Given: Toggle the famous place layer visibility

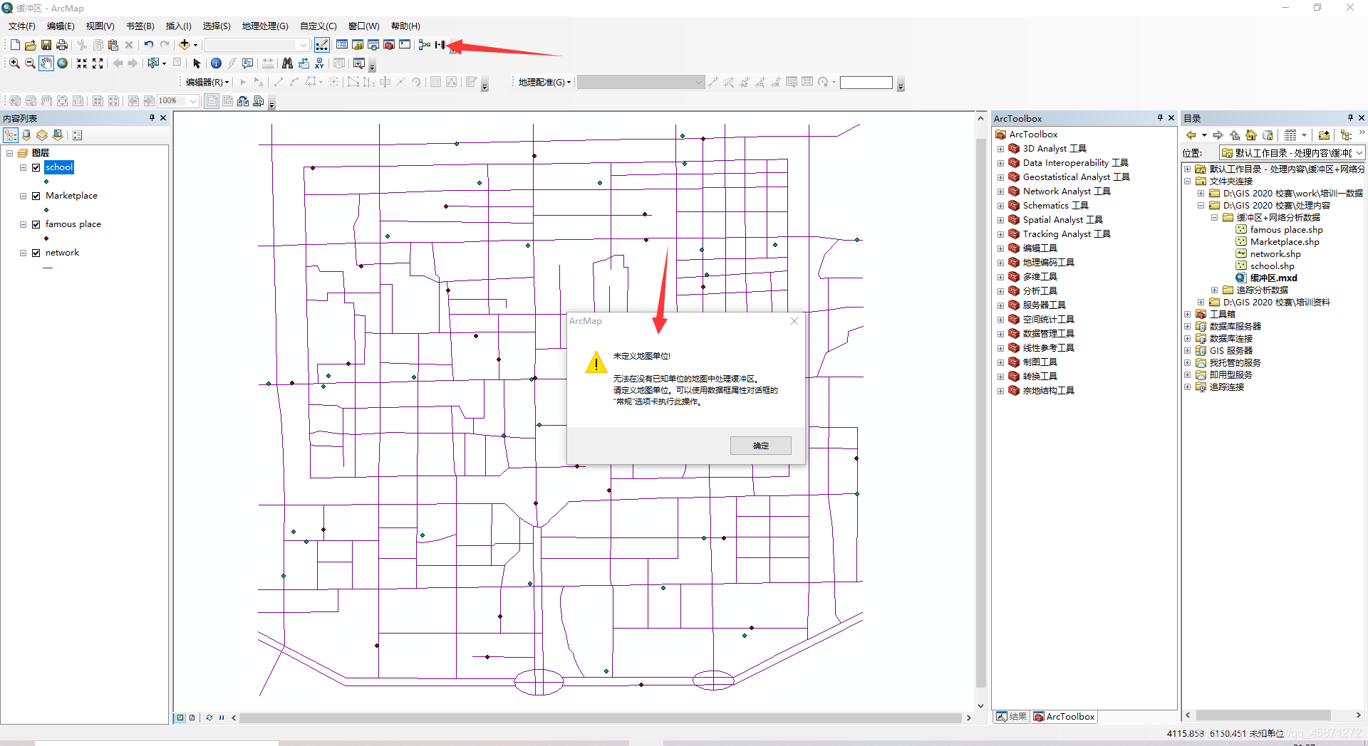Looking at the screenshot, I should click(36, 224).
